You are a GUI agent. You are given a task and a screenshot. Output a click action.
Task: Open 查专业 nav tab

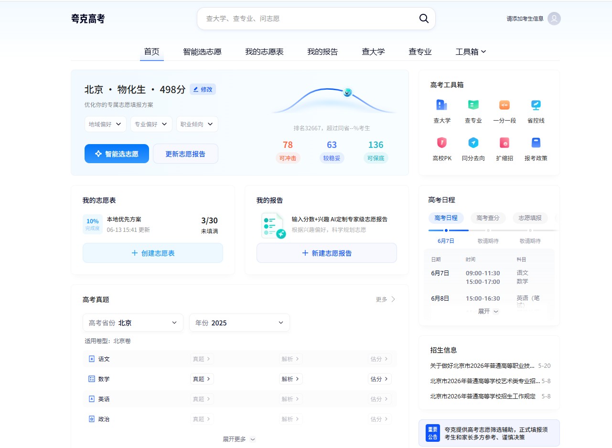pos(420,52)
